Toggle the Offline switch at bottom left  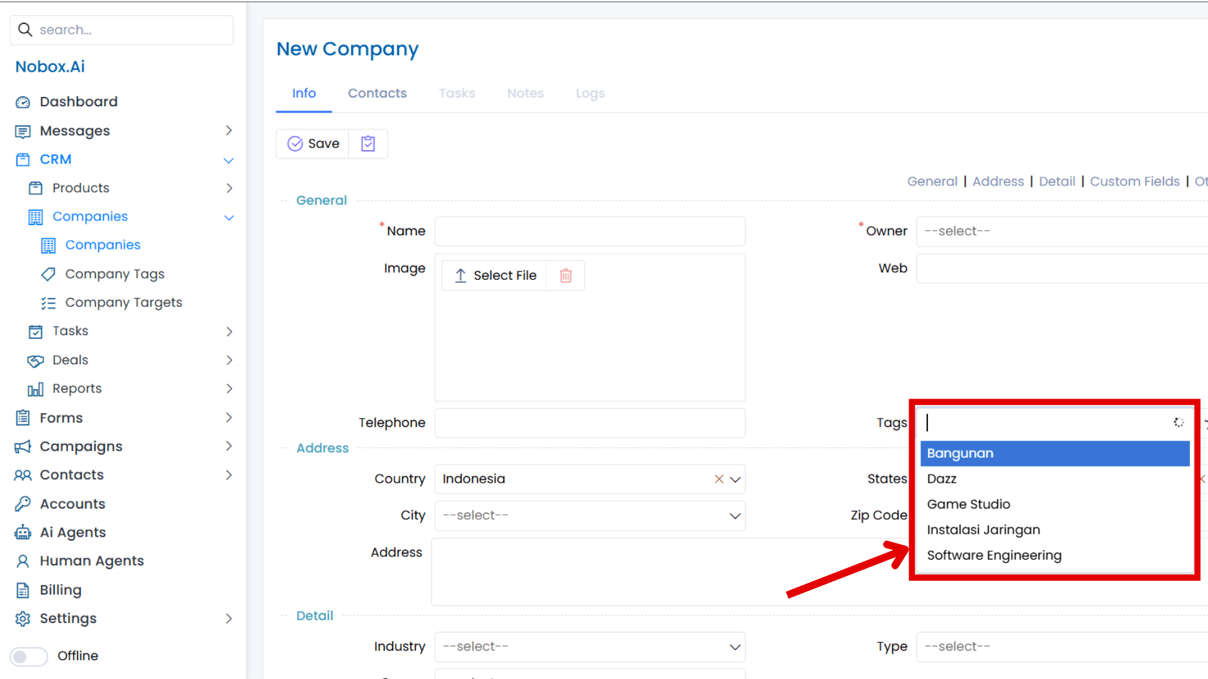click(29, 656)
